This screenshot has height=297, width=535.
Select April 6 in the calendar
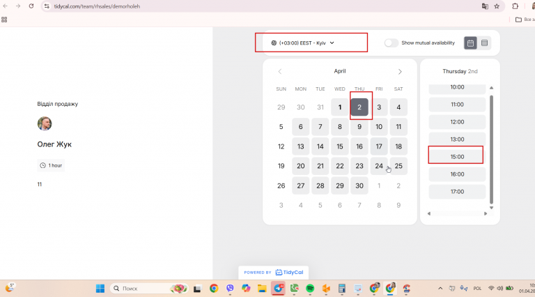tap(301, 127)
